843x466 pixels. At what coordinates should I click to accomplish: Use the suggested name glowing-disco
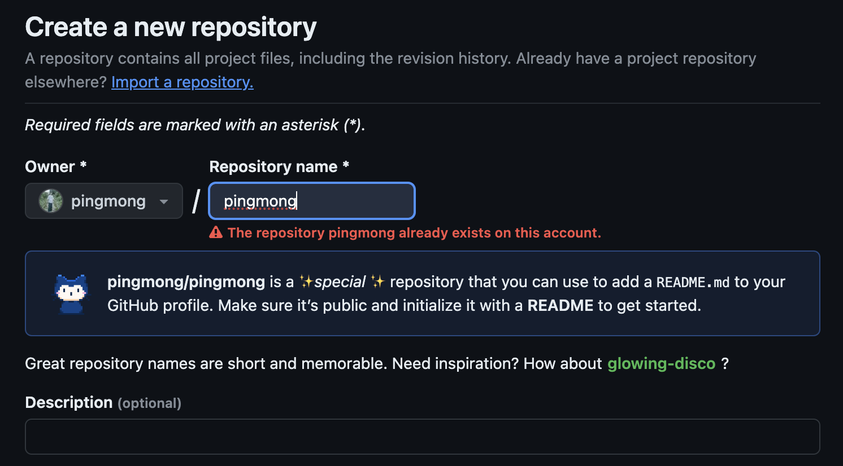(661, 363)
